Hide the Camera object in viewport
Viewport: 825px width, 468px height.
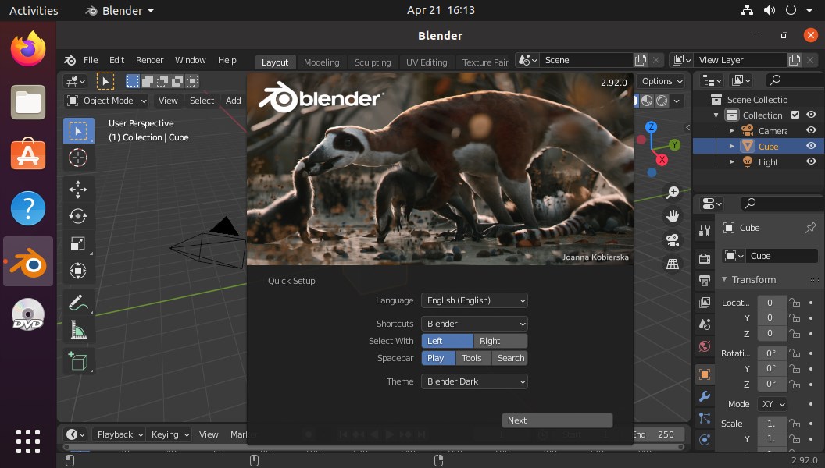pyautogui.click(x=811, y=130)
